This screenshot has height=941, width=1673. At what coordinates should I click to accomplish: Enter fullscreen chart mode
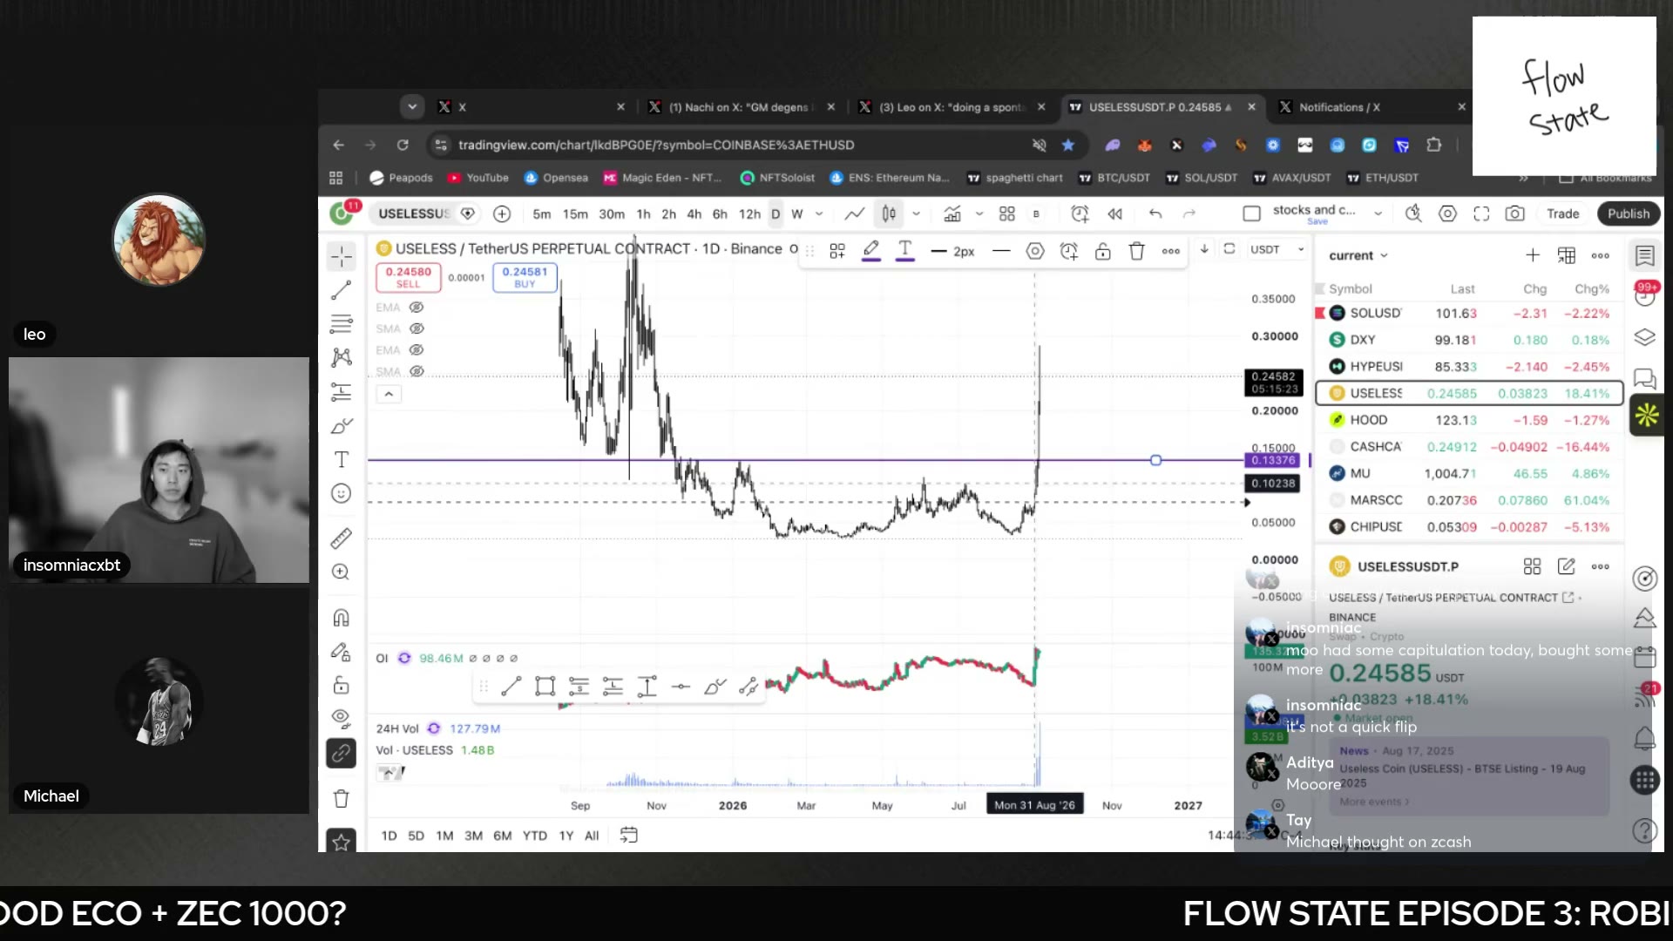click(x=1481, y=213)
